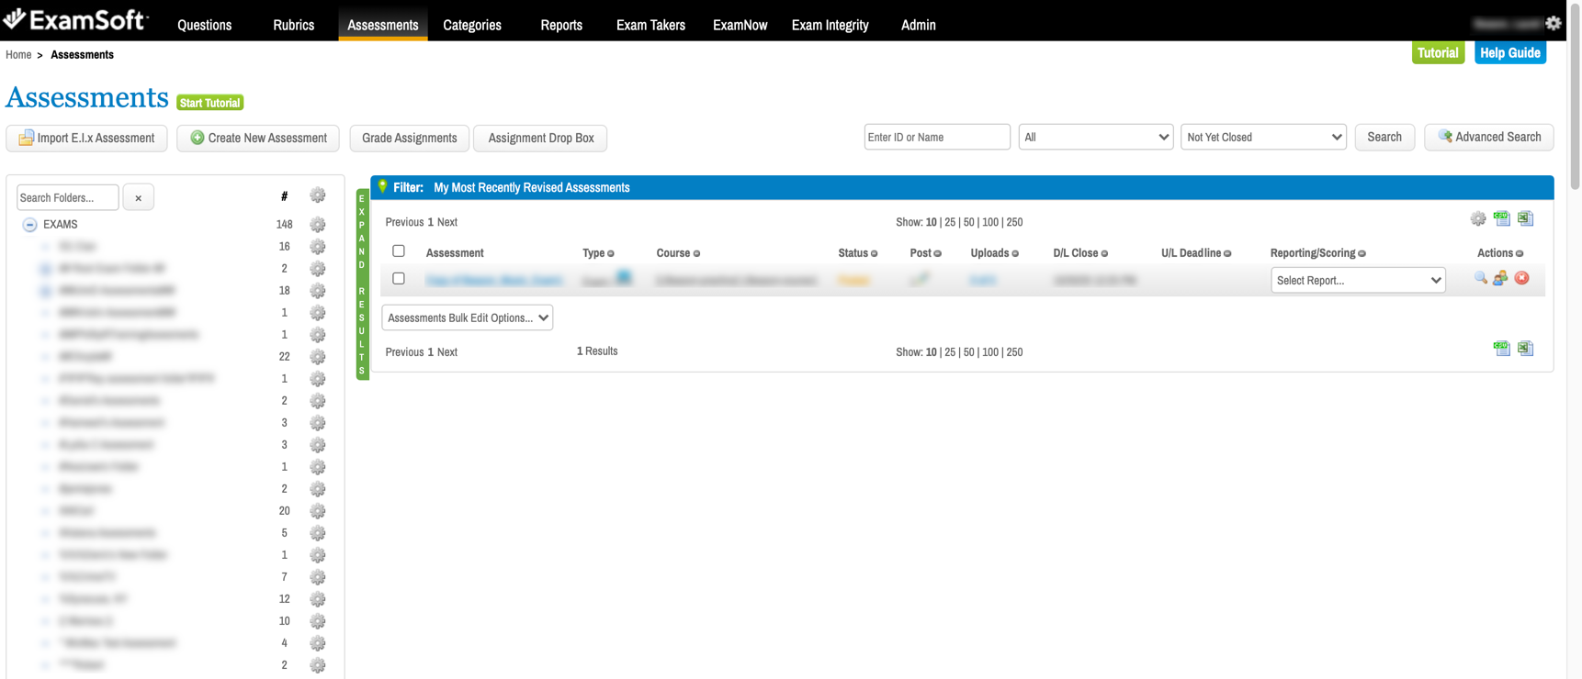Click the page's vertical scrollbar

(x=1575, y=97)
